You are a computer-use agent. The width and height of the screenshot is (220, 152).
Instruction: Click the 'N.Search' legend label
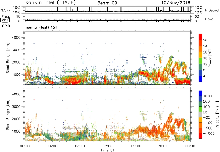(x=212, y=10)
